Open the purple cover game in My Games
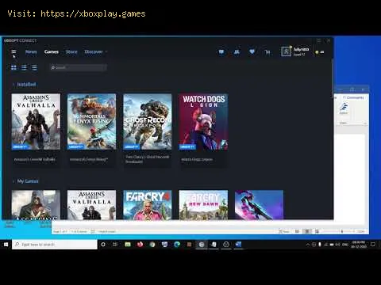 pos(259,205)
